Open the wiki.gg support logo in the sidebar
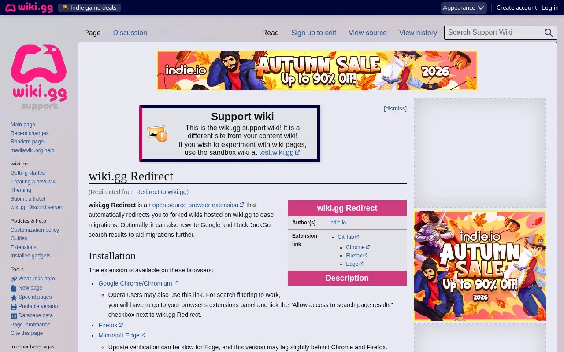This screenshot has height=352, width=564. point(39,77)
